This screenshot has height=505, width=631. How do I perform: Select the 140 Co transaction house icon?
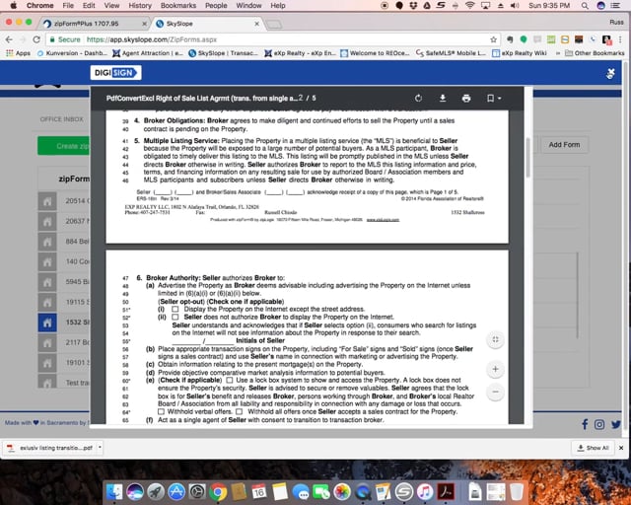point(47,261)
